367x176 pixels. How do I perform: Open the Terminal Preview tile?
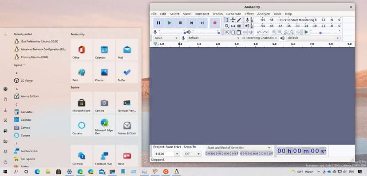pos(127,103)
